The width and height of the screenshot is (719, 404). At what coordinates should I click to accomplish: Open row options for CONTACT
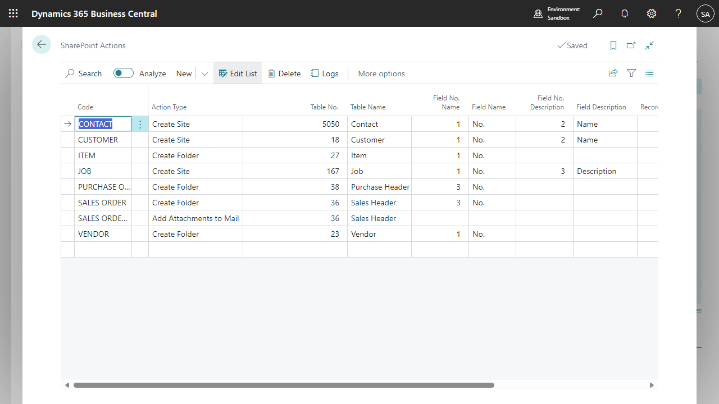point(140,124)
